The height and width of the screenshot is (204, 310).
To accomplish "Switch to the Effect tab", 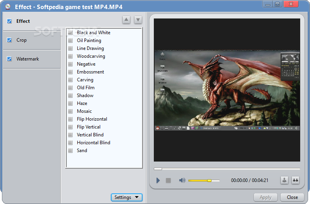I will 32,21.
